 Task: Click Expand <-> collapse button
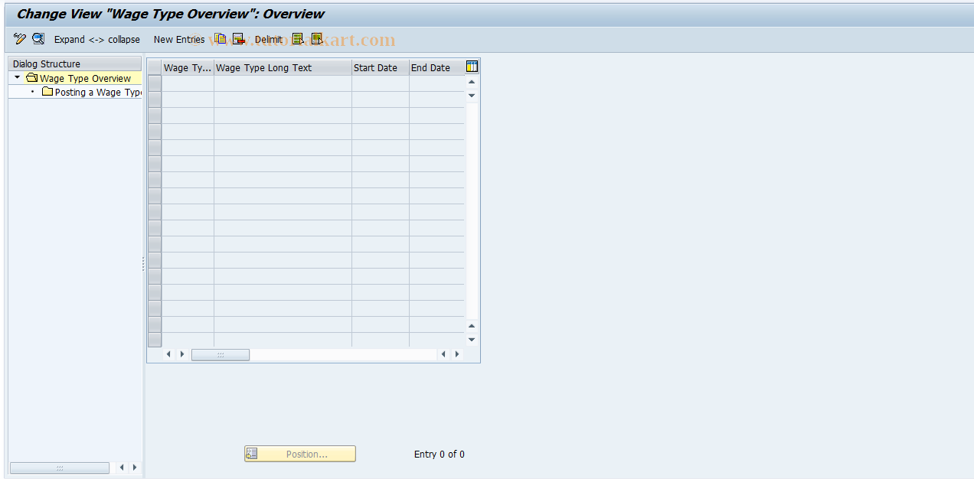[97, 39]
